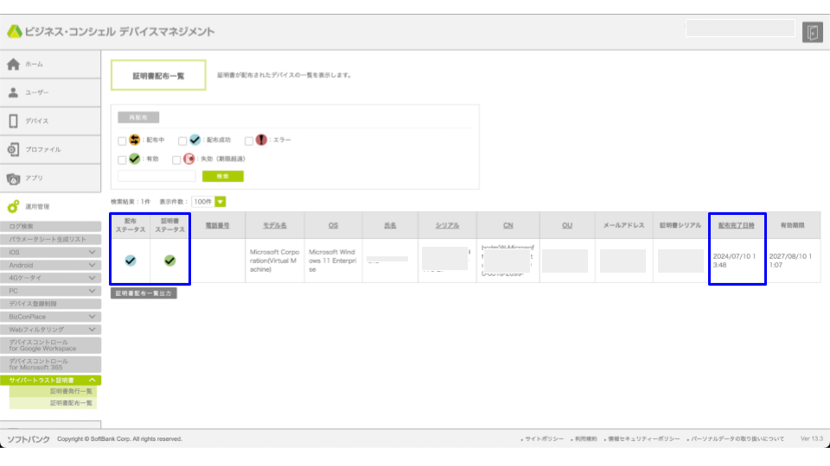Click the 証明書配布一覧 page title box
Image resolution: width=830 pixels, height=466 pixels.
[x=158, y=76]
